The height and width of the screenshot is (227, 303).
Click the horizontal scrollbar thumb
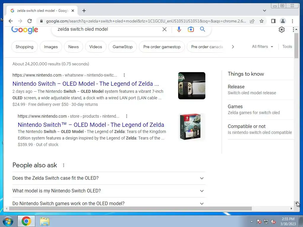pos(130,208)
